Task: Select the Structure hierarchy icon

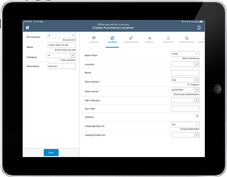Action: pyautogui.click(x=168, y=37)
